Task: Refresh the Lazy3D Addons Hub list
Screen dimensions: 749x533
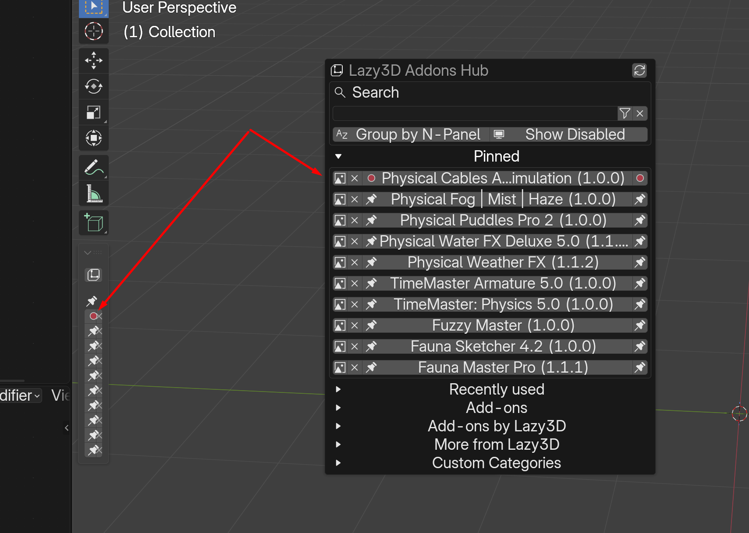Action: [639, 71]
